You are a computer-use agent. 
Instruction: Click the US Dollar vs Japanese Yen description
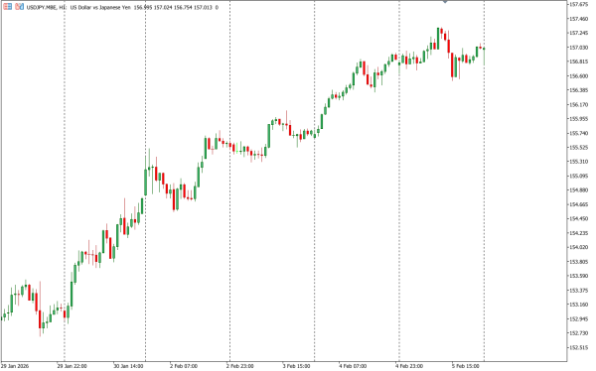pyautogui.click(x=100, y=7)
